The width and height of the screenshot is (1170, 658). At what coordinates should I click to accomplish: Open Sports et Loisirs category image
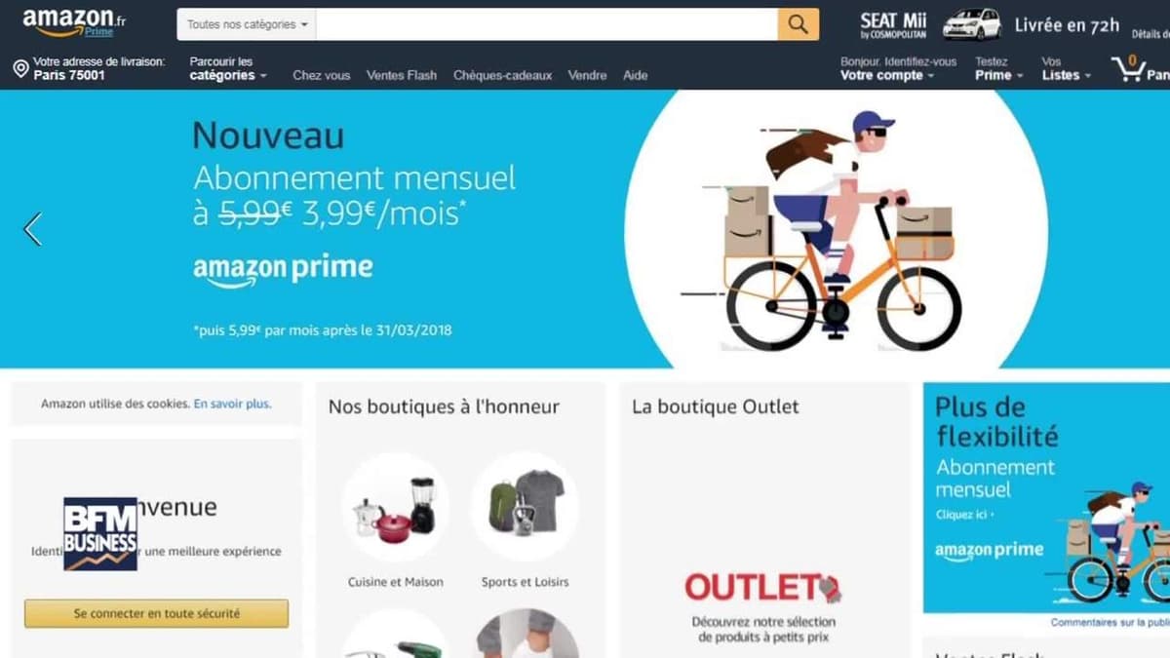click(x=525, y=507)
